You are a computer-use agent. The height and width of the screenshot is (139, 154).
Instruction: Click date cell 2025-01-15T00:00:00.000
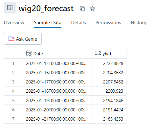pyautogui.click(x=57, y=63)
